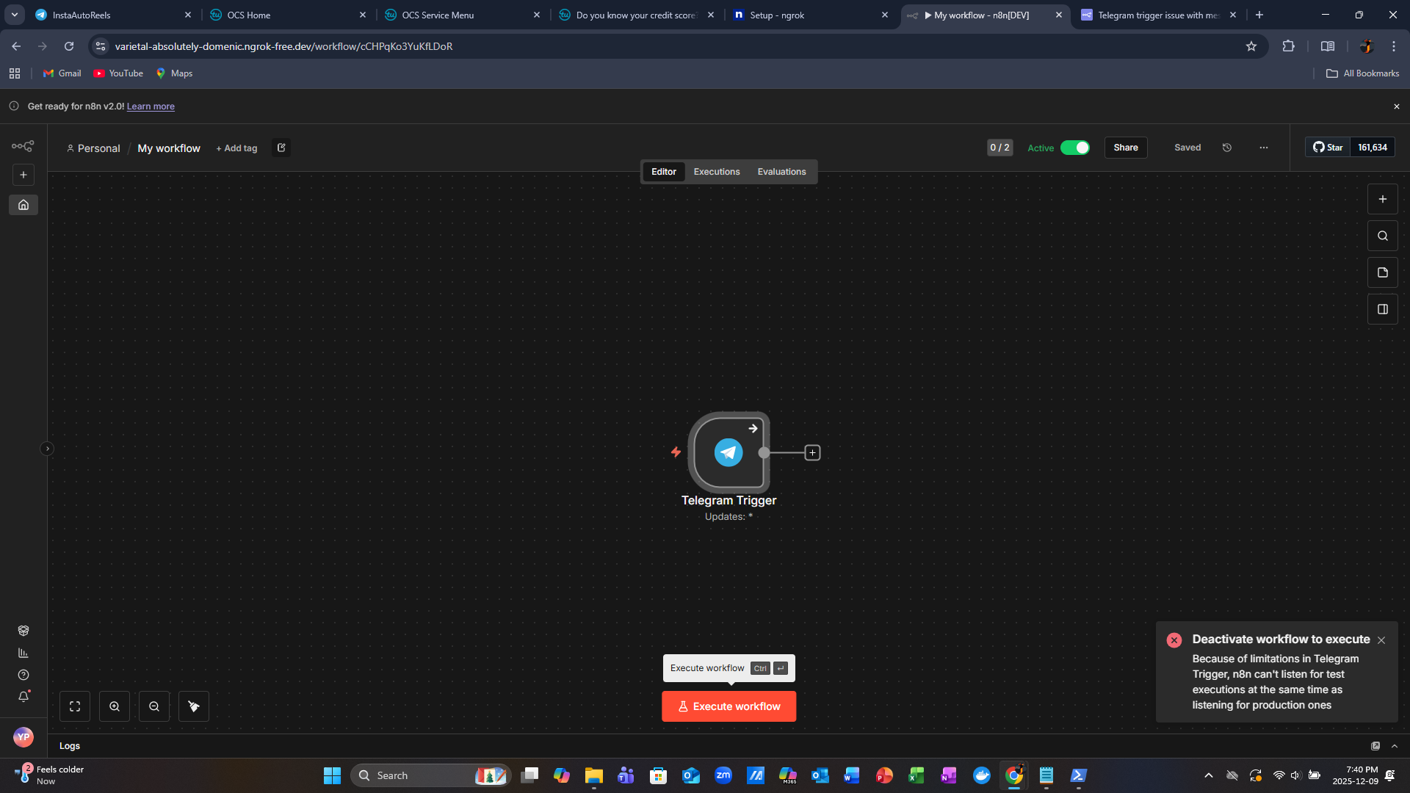Viewport: 1410px width, 793px height.
Task: Open the split logs panel icon on right
Action: point(1382,309)
